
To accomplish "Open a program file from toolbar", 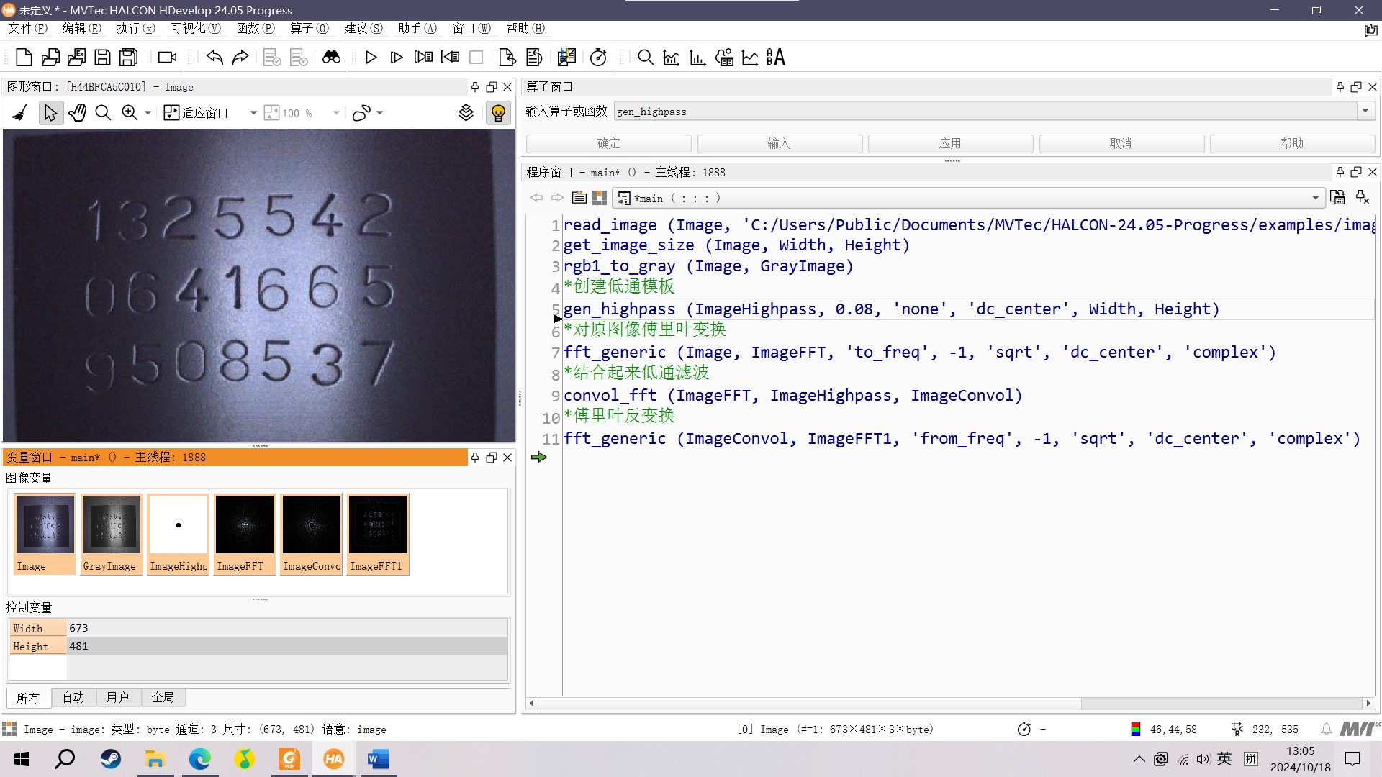I will [x=50, y=58].
